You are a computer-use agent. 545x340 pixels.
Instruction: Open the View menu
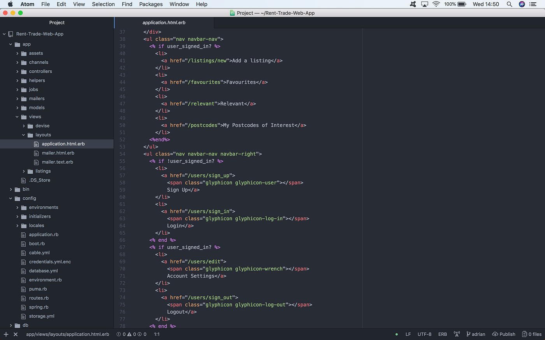pyautogui.click(x=79, y=4)
